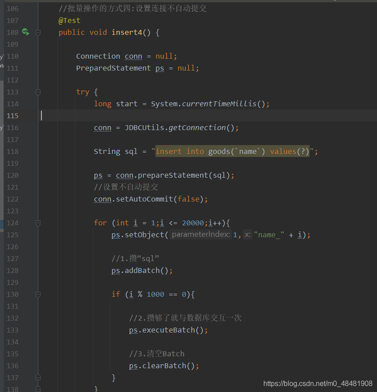Image resolution: width=377 pixels, height=392 pixels.
Task: Click the @Test annotation
Action: (70, 20)
